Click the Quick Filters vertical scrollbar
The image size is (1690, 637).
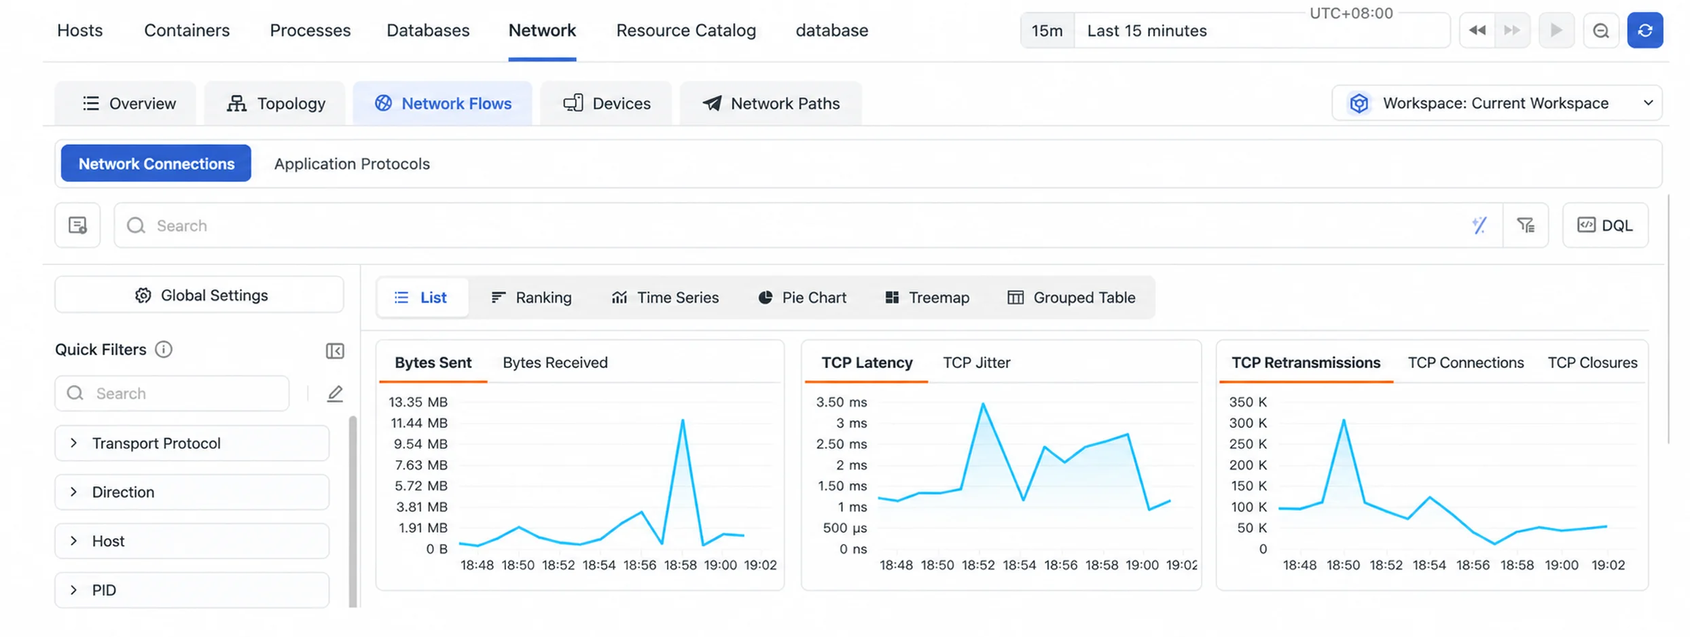point(353,511)
